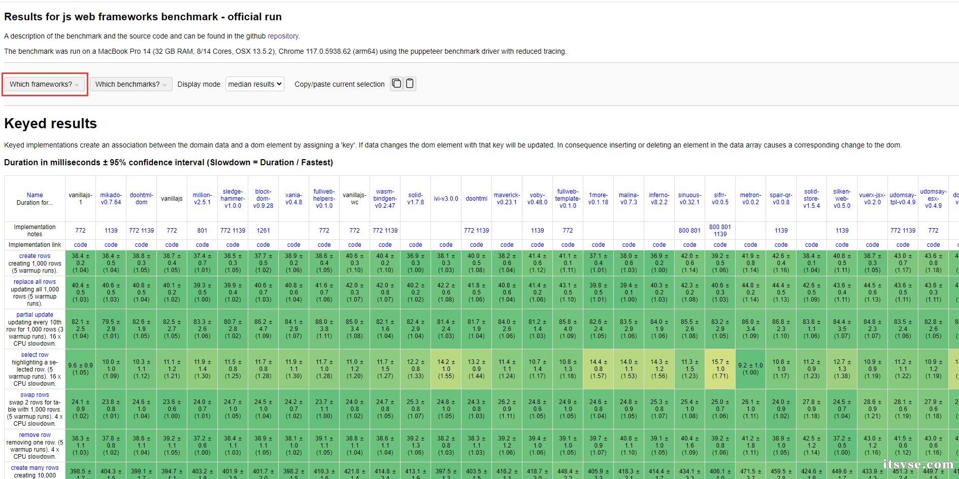Click the 9.6 ± 0.9 vanillajs-1 select row cell
Image resolution: width=959 pixels, height=479 pixels.
tap(80, 369)
